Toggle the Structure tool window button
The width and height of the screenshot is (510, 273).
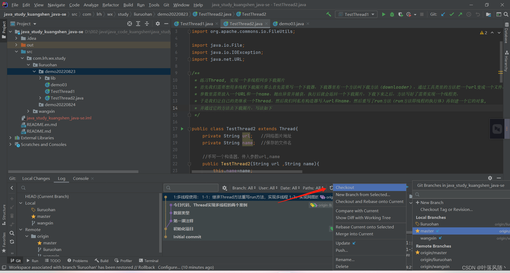[4, 214]
